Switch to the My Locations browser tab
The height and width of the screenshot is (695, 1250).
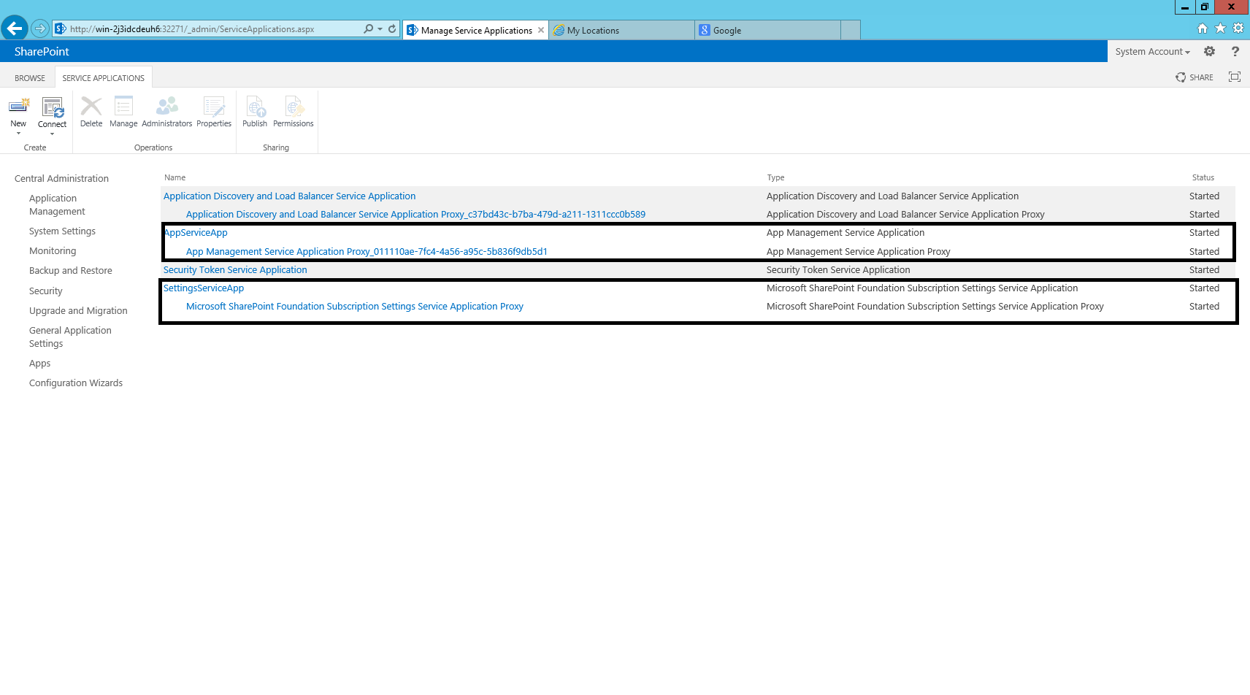pos(622,30)
